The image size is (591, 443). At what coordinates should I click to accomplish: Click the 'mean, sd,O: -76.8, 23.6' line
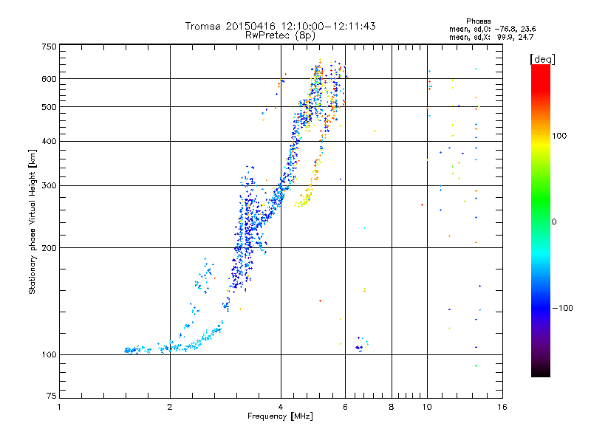point(492,29)
